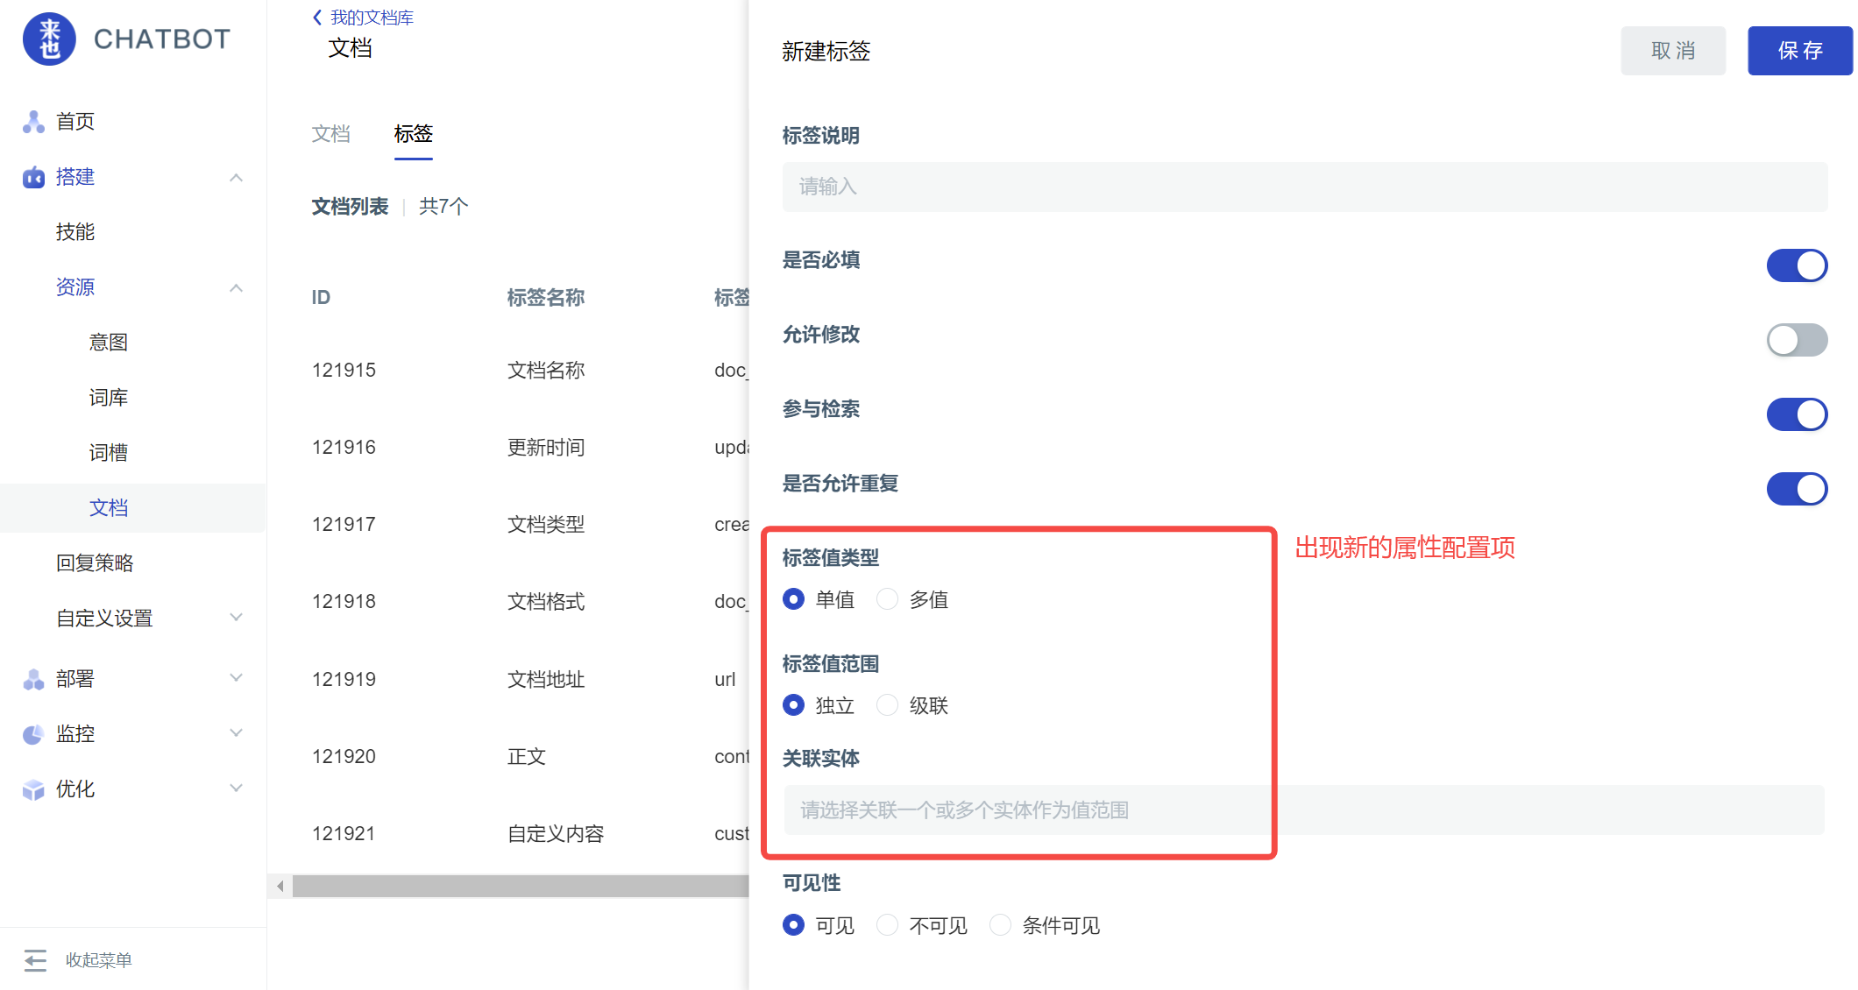This screenshot has width=1858, height=990.
Task: Click row ID 121915
Action: [x=344, y=371]
